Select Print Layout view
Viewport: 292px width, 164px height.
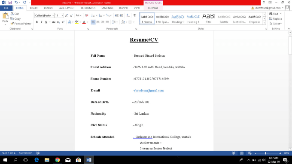[x=241, y=153]
